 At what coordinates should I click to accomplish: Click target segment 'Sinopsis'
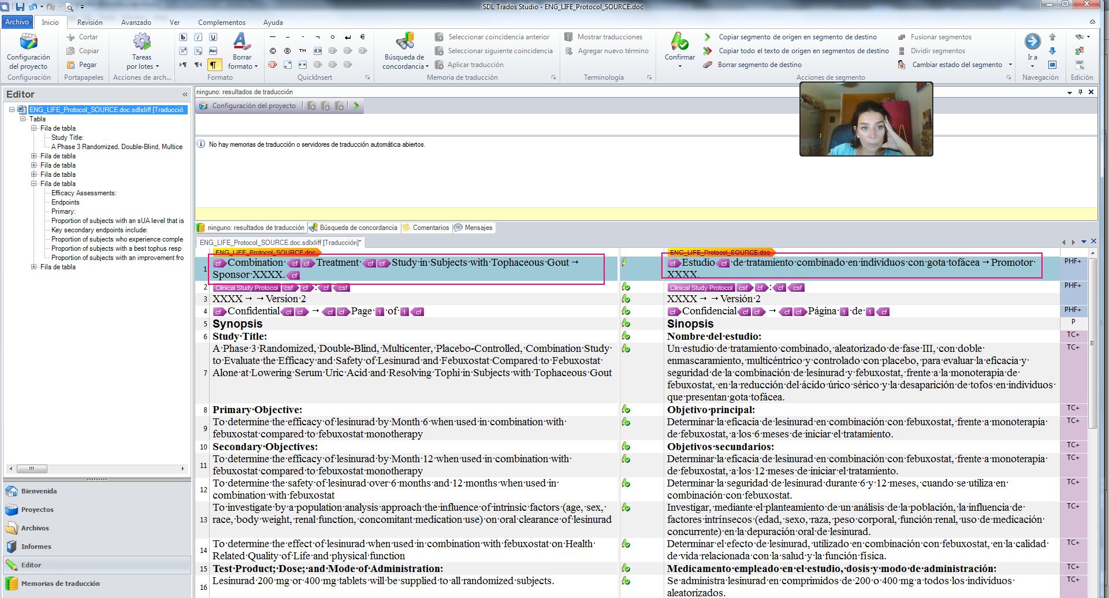(x=690, y=324)
